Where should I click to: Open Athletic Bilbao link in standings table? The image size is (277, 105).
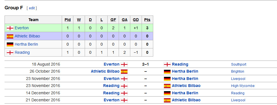(27, 36)
